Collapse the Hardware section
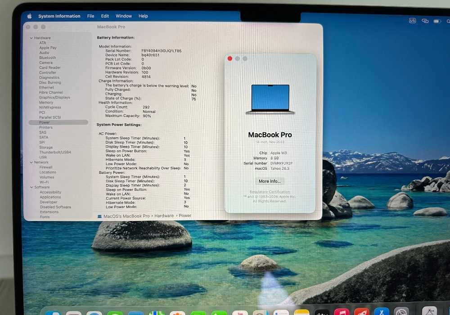Viewport: 450px width, 315px height. (31, 38)
